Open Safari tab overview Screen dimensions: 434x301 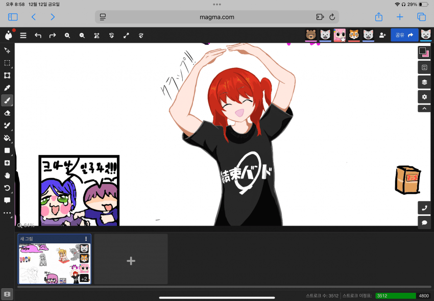click(x=421, y=17)
